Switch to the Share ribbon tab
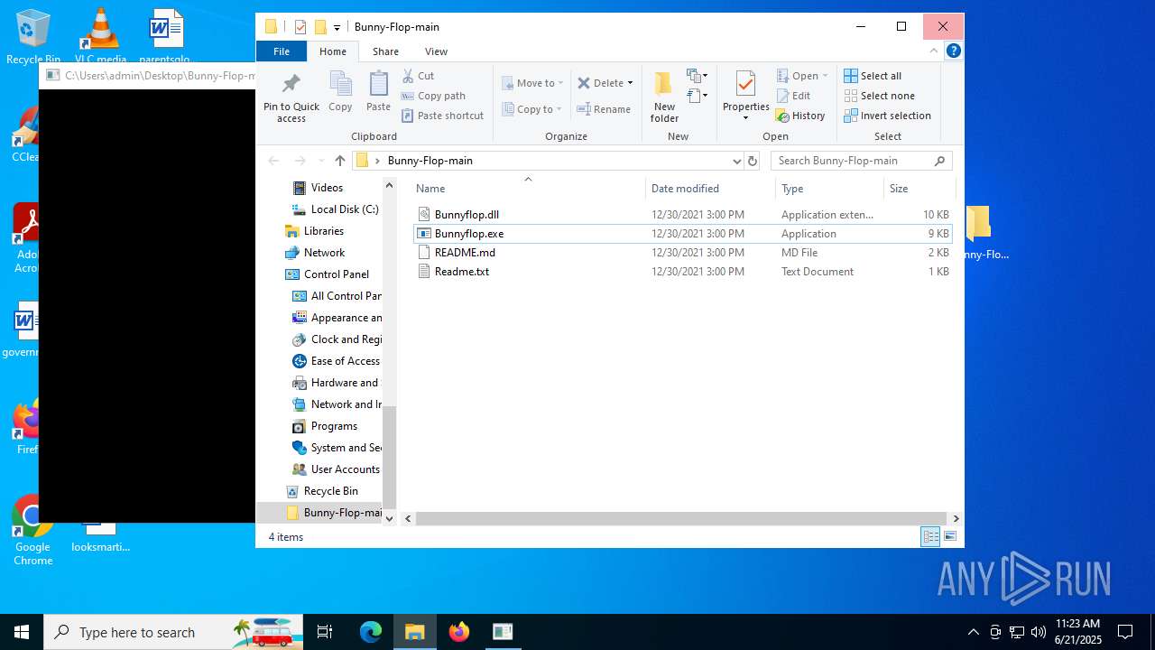 click(385, 51)
